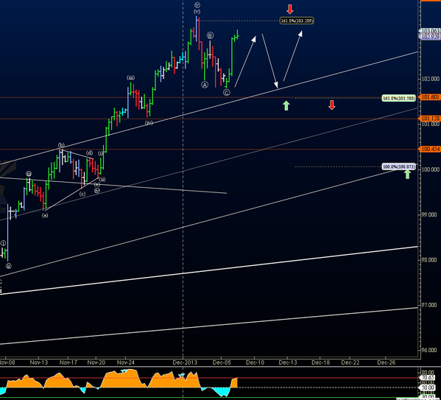Select the (iv) wave label

(149, 123)
